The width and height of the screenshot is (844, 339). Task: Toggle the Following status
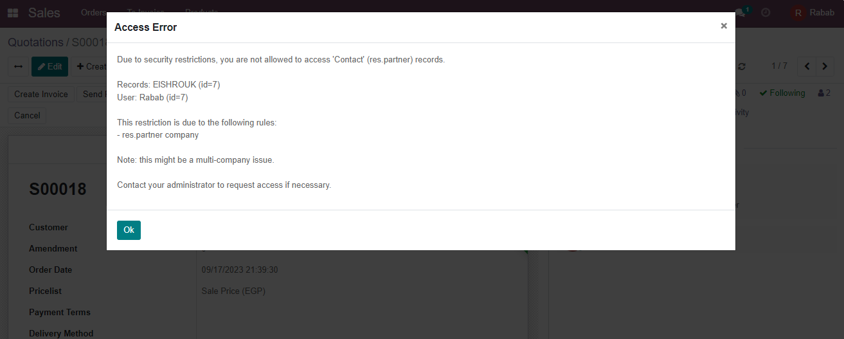(x=782, y=93)
